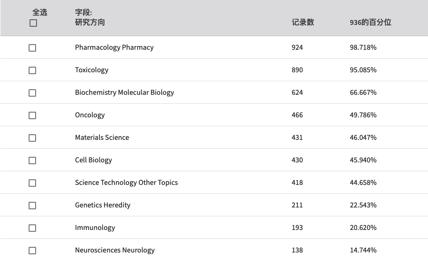This screenshot has width=428, height=260.
Task: Click the Immunology label
Action: point(95,228)
